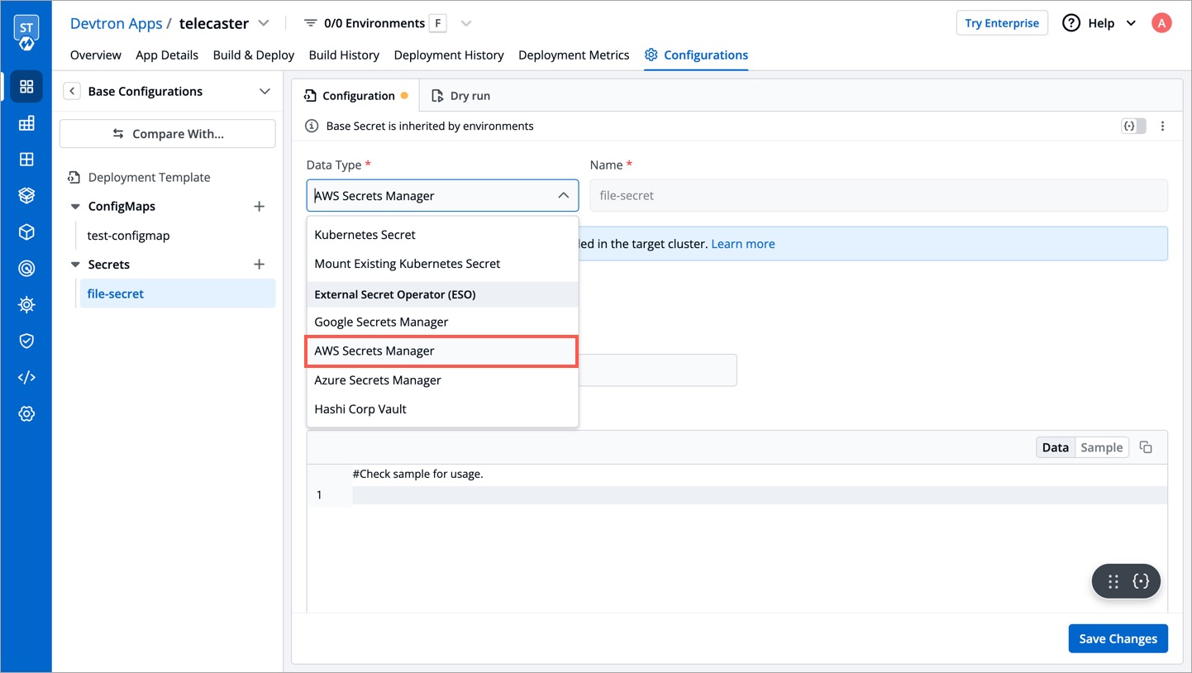Image resolution: width=1192 pixels, height=673 pixels.
Task: Select the Security shield icon in sidebar
Action: [26, 340]
